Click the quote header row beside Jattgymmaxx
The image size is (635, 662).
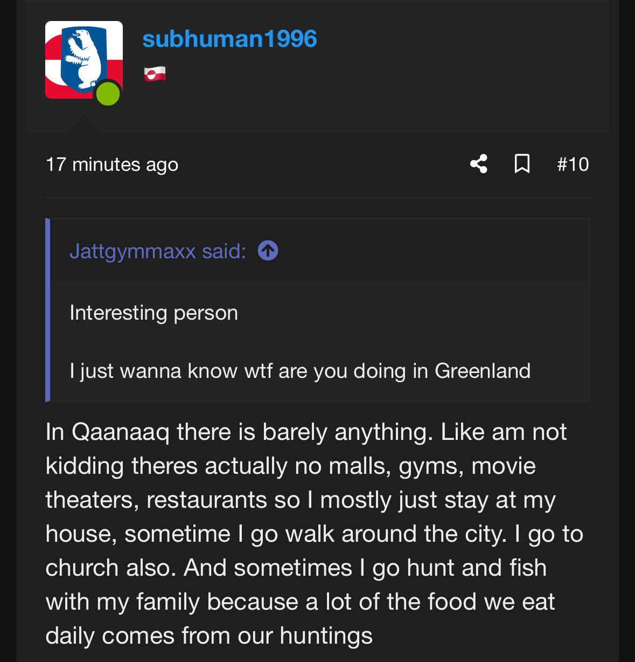click(319, 250)
